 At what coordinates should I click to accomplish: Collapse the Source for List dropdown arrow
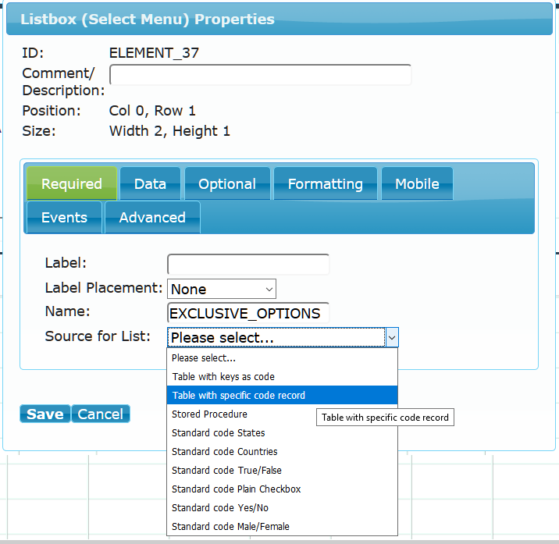coord(392,337)
